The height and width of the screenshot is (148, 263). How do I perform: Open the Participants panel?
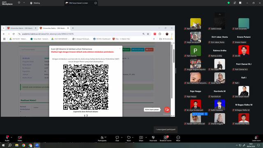click(x=102, y=138)
